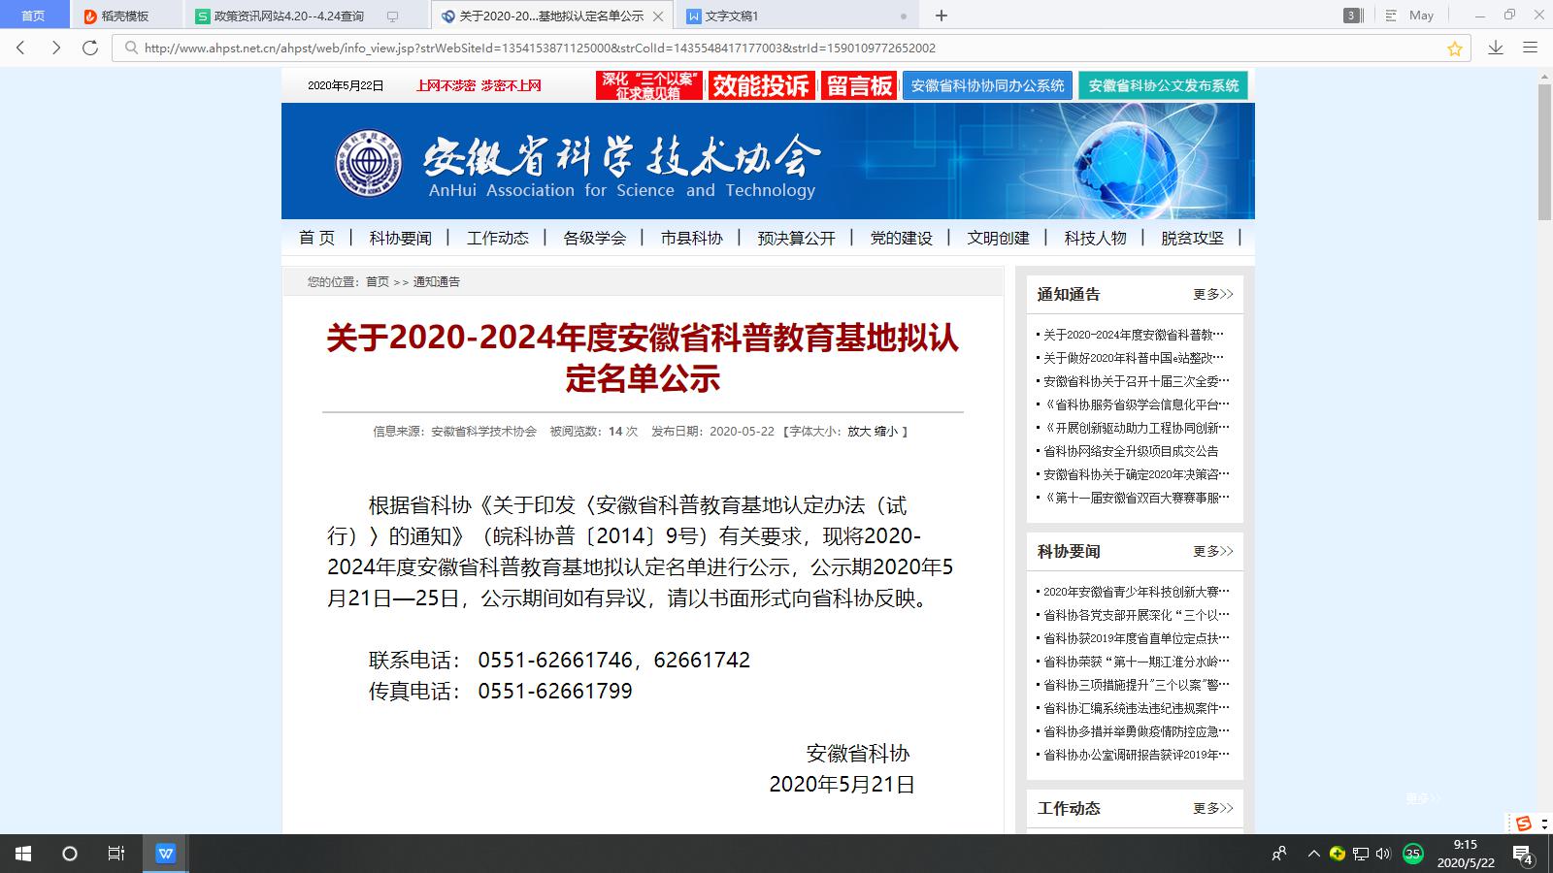Image resolution: width=1553 pixels, height=873 pixels.
Task: Click the Sogou input method icon
Action: (x=1523, y=823)
